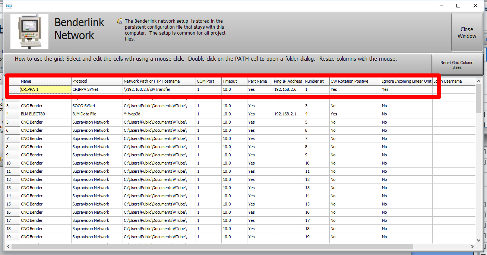487x255 pixels.
Task: Toggle CW Rotation Positive for BLM ELECT80
Action: click(355, 114)
